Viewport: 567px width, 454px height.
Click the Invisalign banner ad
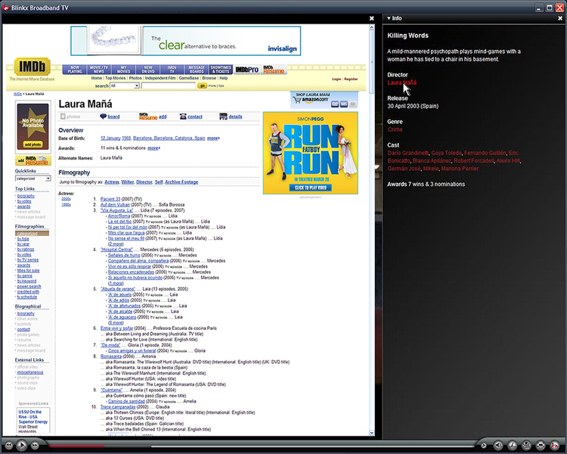185,41
